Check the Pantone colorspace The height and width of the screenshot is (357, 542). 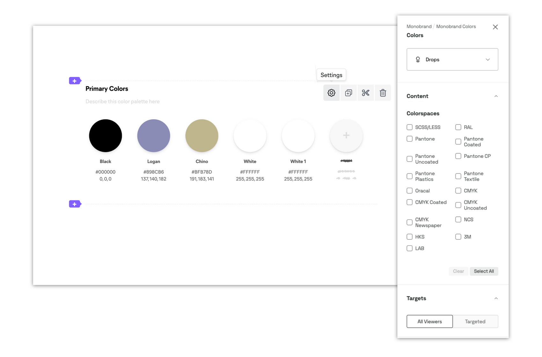[410, 139]
